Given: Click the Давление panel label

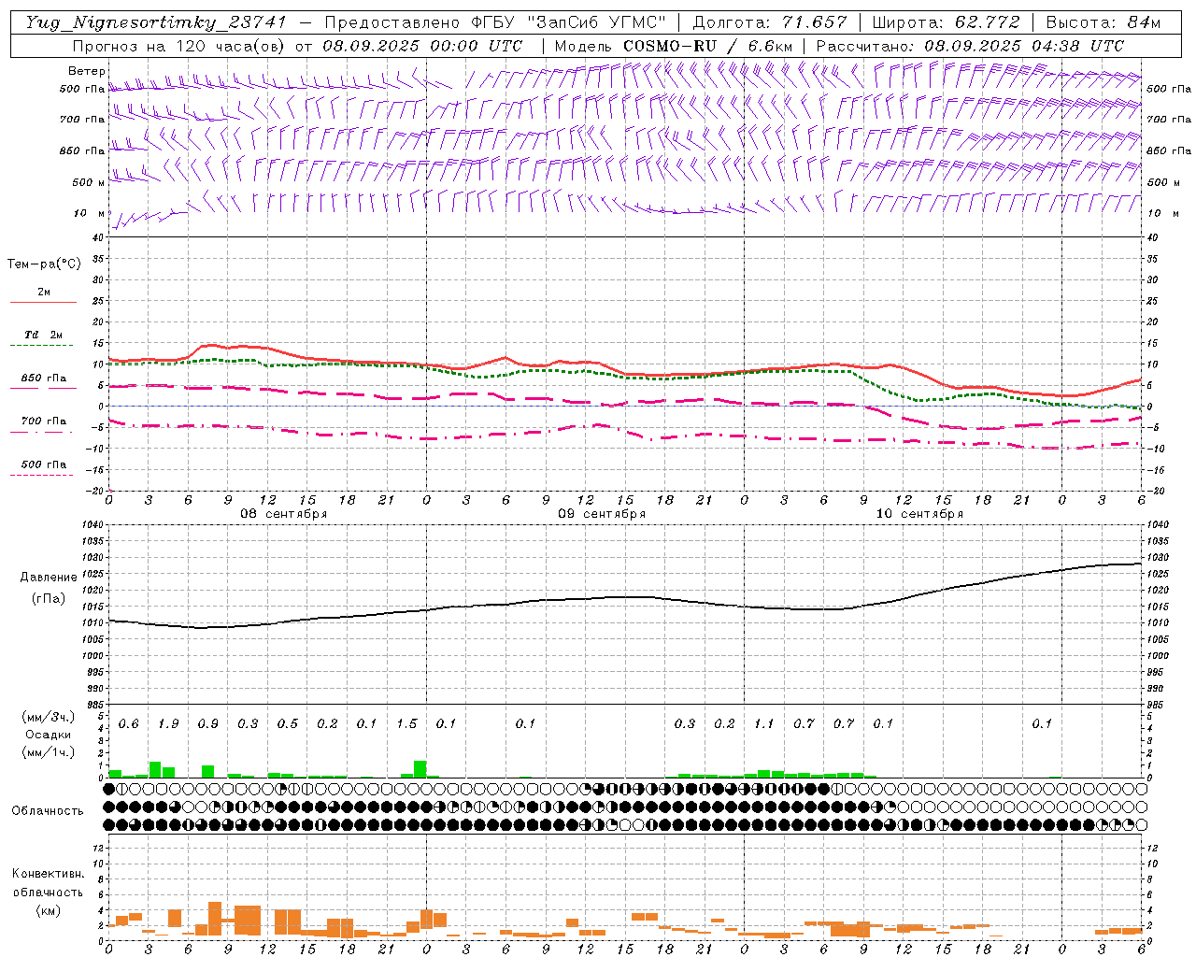Looking at the screenshot, I should point(49,578).
